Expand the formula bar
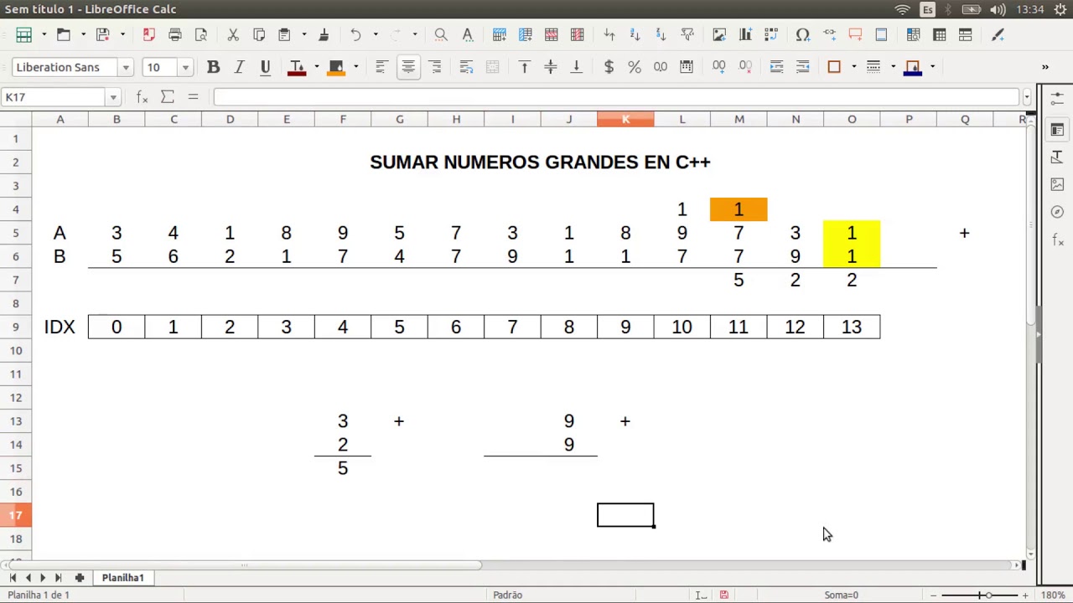1073x603 pixels. (1027, 97)
